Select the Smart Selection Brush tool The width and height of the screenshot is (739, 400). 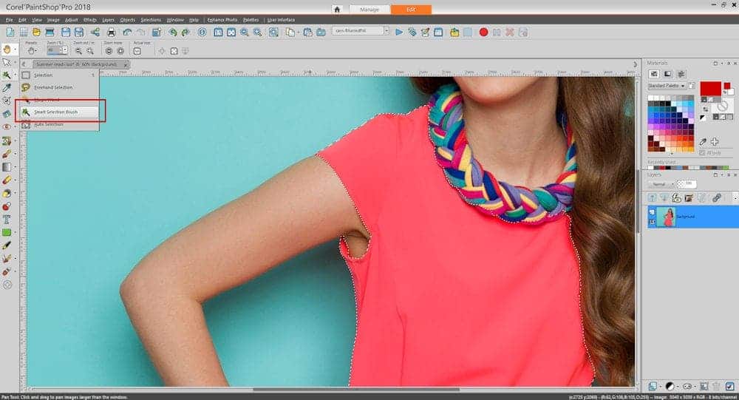55,112
